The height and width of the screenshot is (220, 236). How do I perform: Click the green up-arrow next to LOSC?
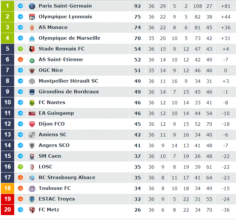(21, 167)
